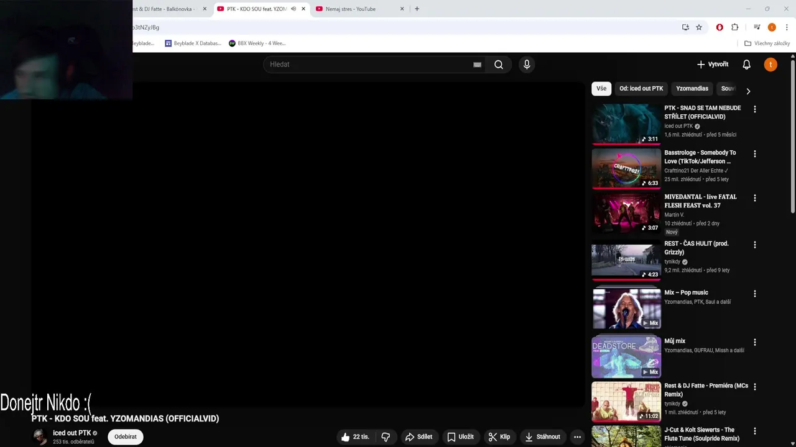Image resolution: width=796 pixels, height=447 pixels.
Task: Open the extensions puzzle icon
Action: point(735,27)
